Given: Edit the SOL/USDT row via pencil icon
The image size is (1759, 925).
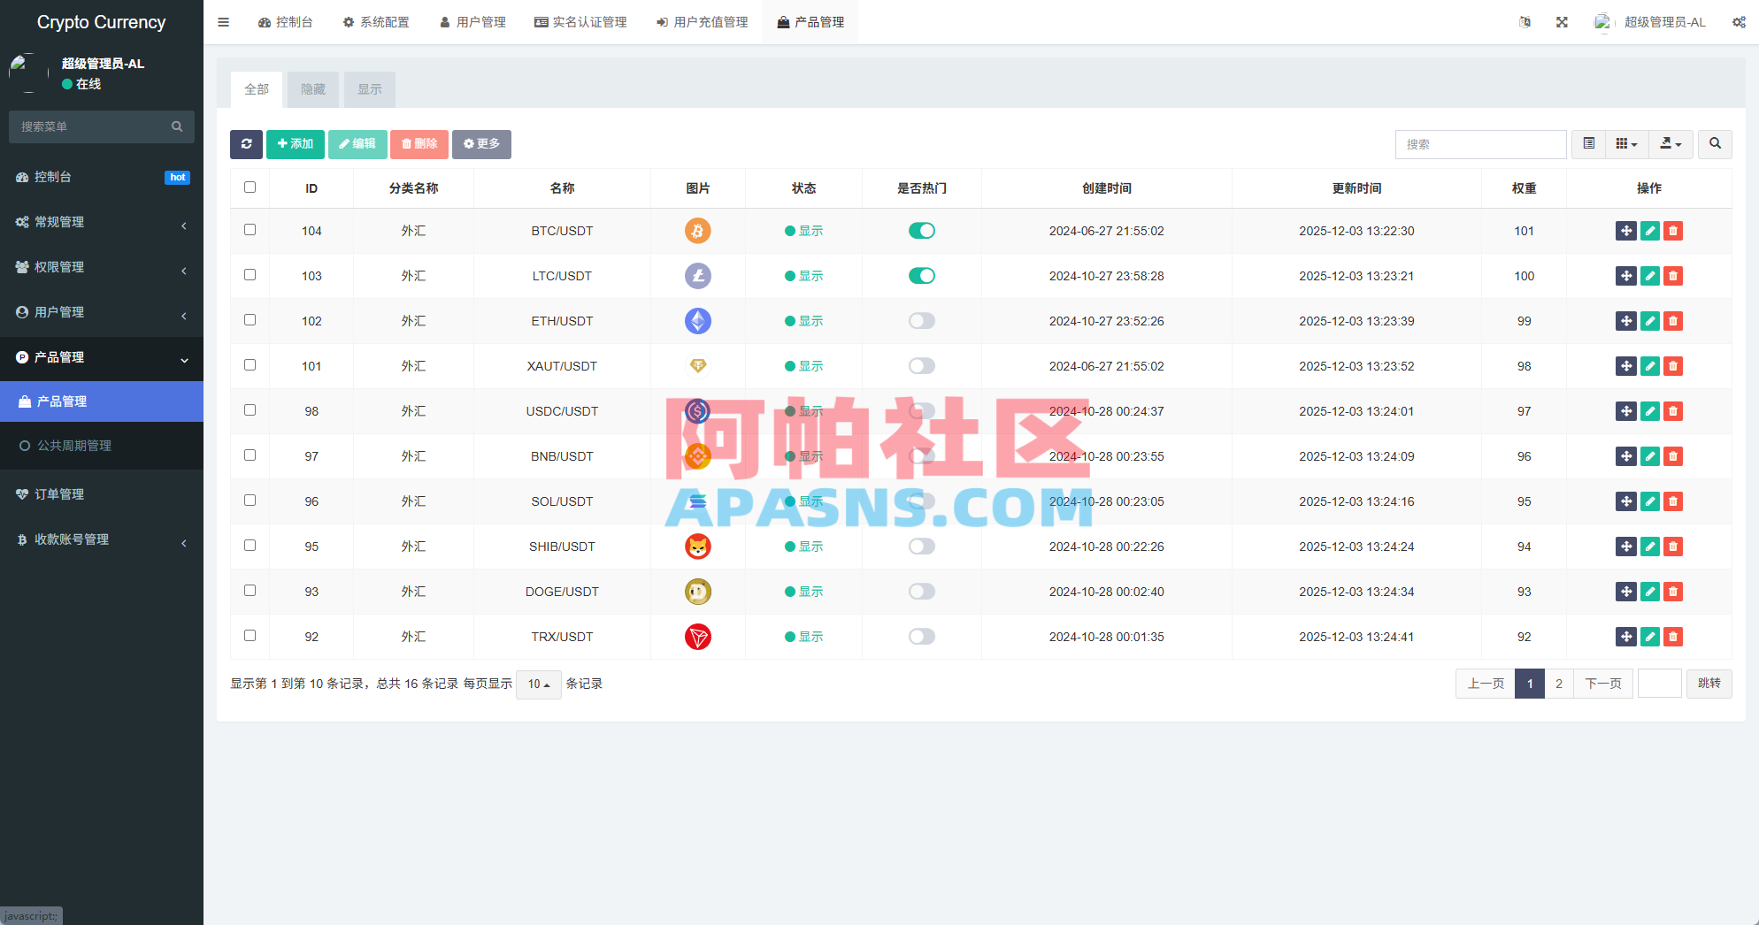Looking at the screenshot, I should pyautogui.click(x=1649, y=501).
